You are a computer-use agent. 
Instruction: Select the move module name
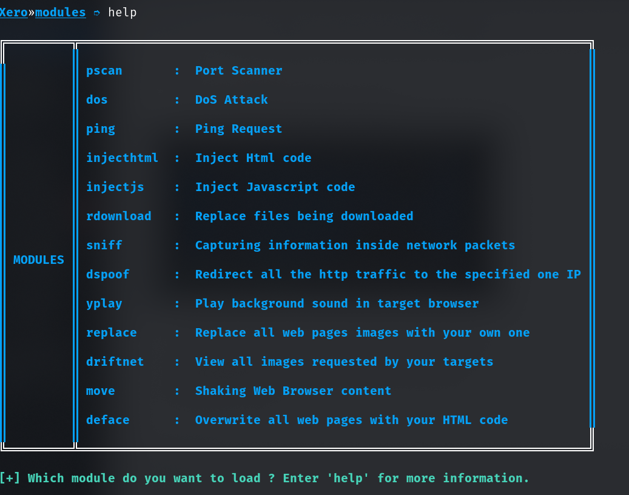[x=100, y=391]
